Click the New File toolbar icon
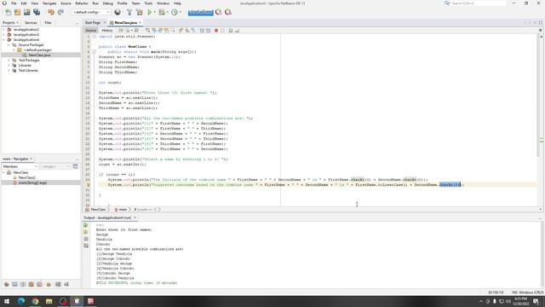Screen dimensions: 545x307 coord(8,12)
